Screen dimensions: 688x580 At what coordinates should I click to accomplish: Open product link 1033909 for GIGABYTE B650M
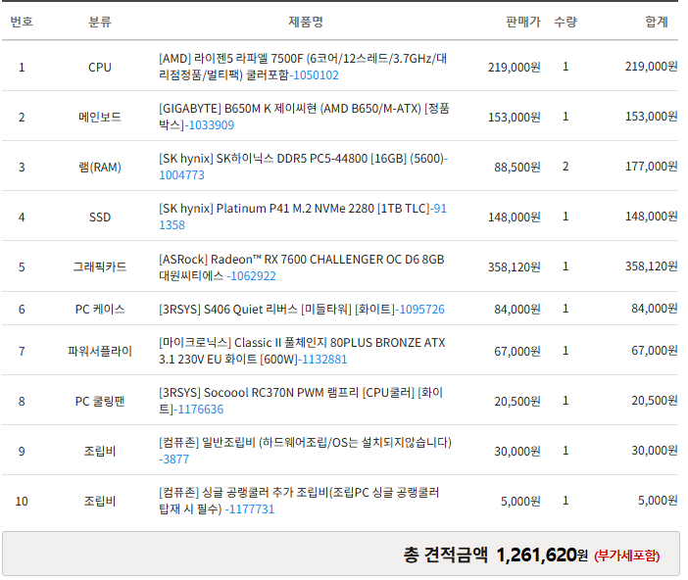coord(211,125)
